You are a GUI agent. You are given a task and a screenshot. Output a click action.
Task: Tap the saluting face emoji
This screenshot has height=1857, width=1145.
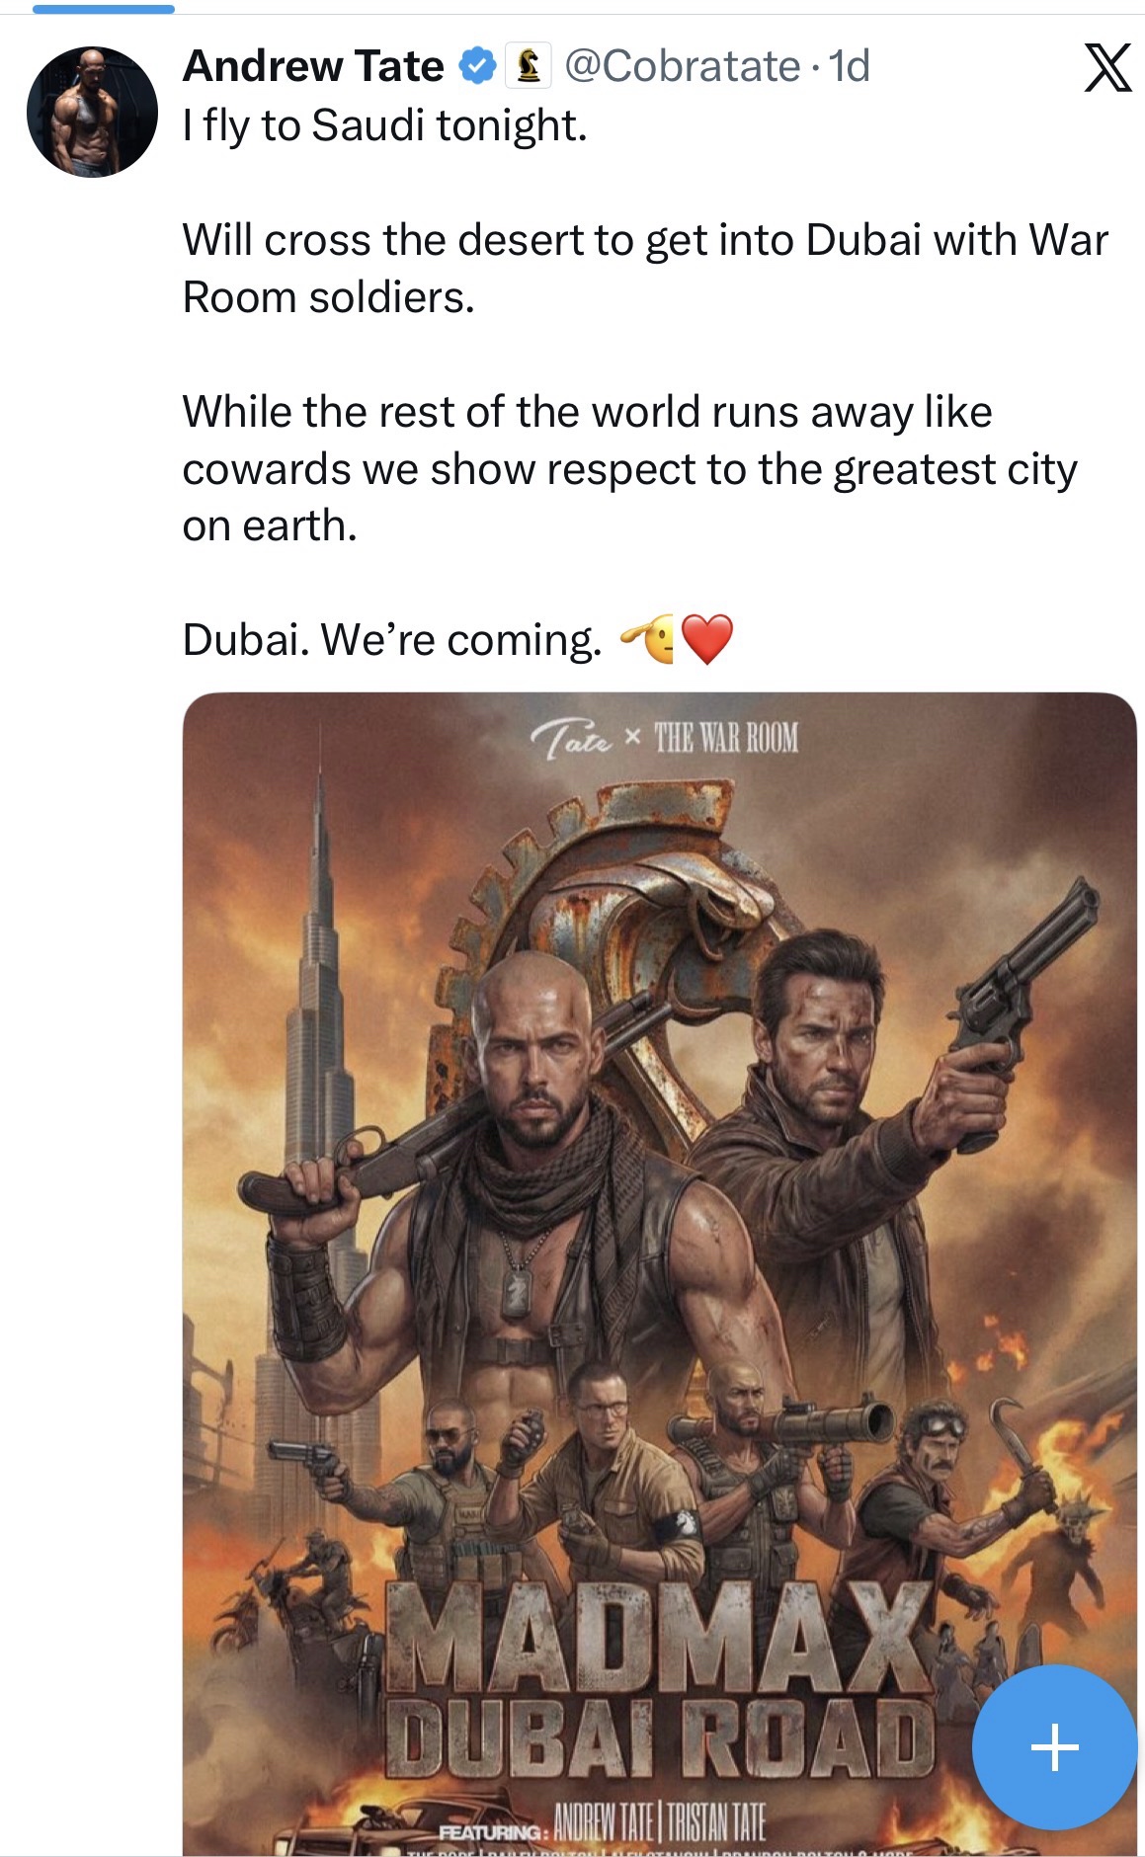648,638
